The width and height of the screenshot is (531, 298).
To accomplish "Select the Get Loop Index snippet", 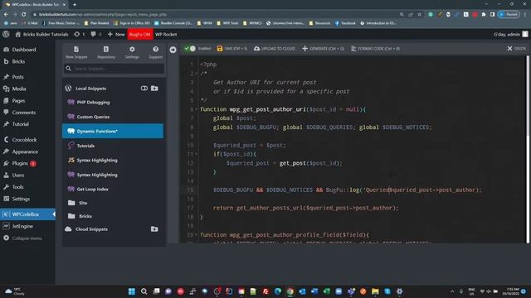I will point(113,190).
